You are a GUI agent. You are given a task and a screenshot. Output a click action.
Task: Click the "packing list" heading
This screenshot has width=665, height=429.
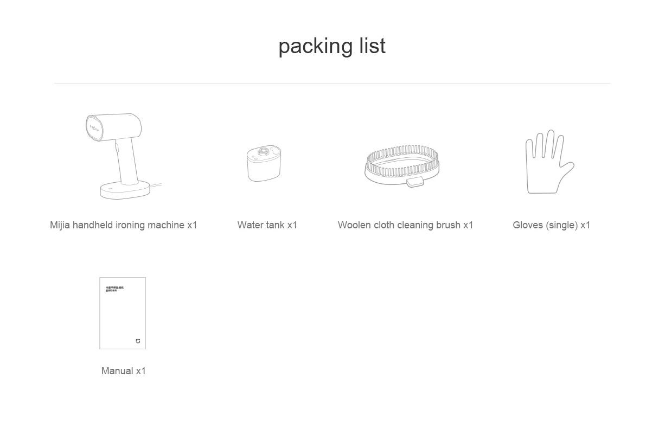click(332, 46)
